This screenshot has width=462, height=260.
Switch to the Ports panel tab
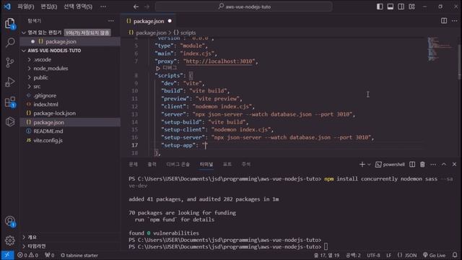tap(227, 165)
